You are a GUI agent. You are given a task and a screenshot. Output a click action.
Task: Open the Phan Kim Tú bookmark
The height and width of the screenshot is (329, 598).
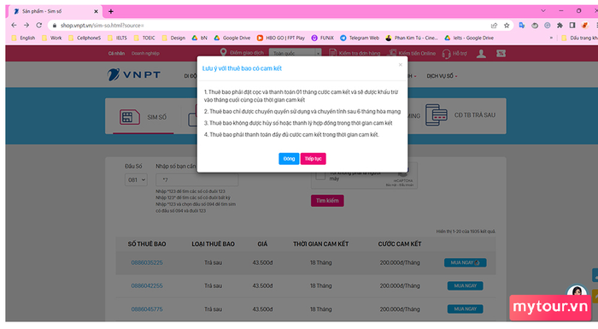click(412, 38)
